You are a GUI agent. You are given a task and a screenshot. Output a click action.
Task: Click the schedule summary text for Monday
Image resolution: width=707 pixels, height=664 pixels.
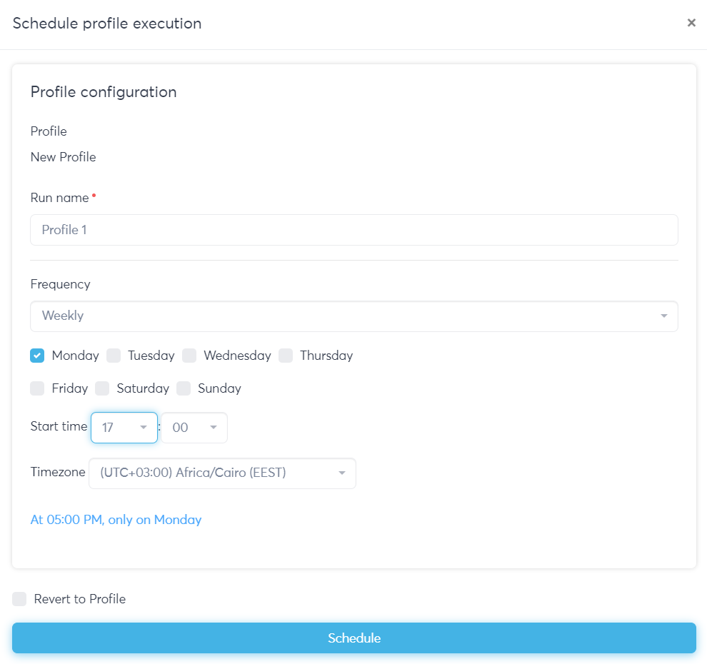[116, 520]
